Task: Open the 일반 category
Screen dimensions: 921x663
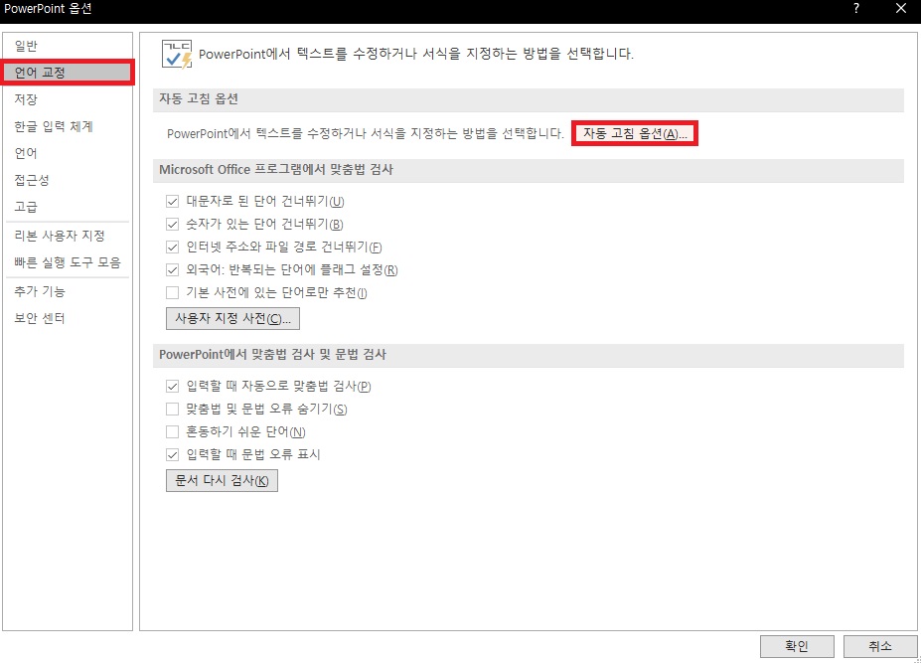Action: pyautogui.click(x=26, y=46)
